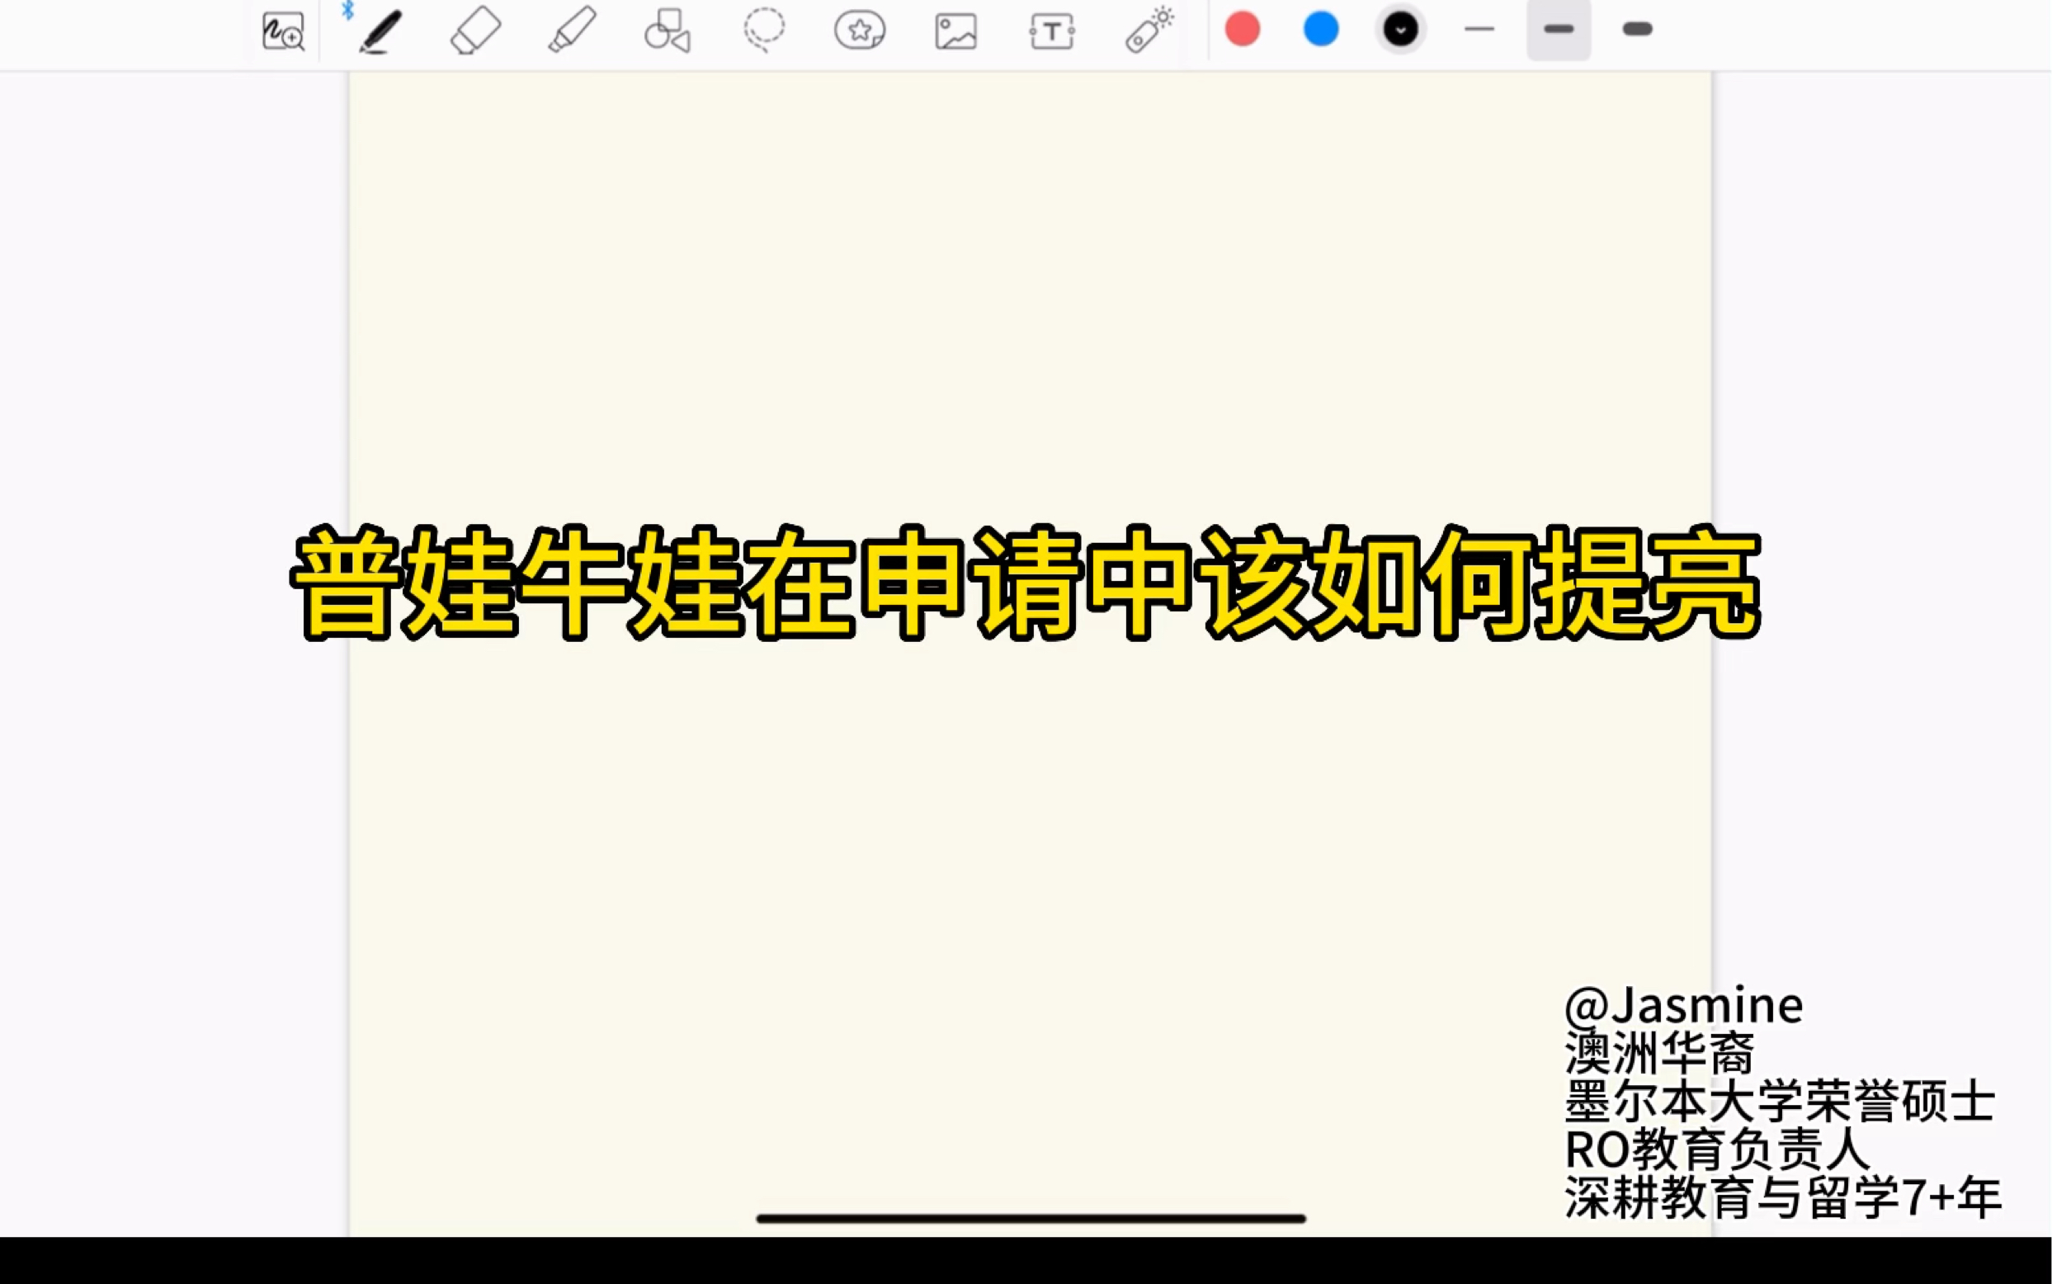Viewport: 2052px width, 1284px height.
Task: Open the Elements sticker tool
Action: coord(860,31)
